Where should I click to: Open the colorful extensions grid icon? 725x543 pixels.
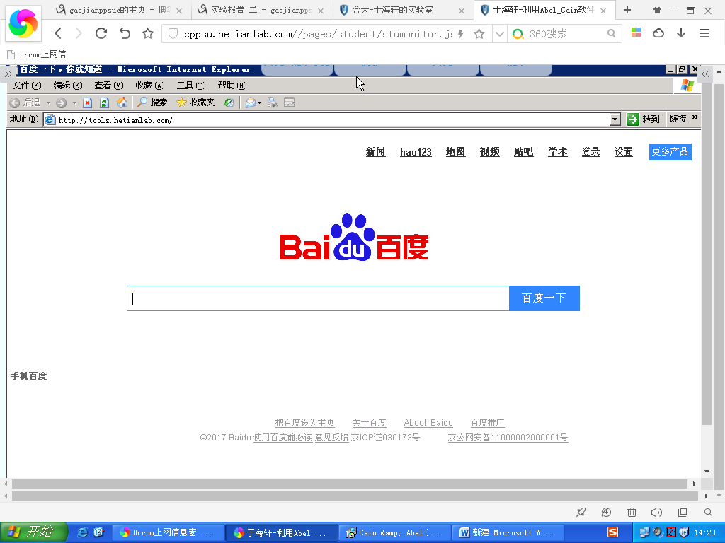pyautogui.click(x=636, y=33)
